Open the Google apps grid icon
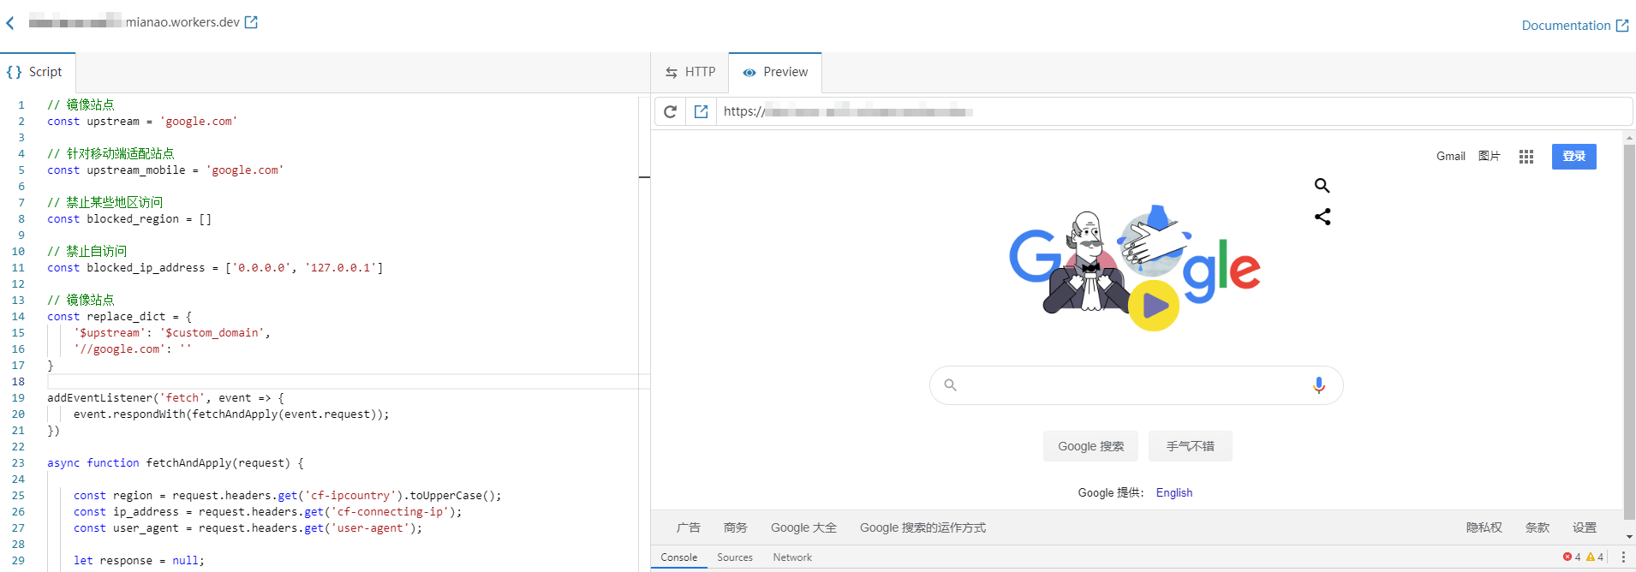Image resolution: width=1636 pixels, height=572 pixels. point(1526,157)
